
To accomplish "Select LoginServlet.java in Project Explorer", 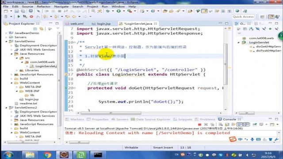I will [44, 66].
